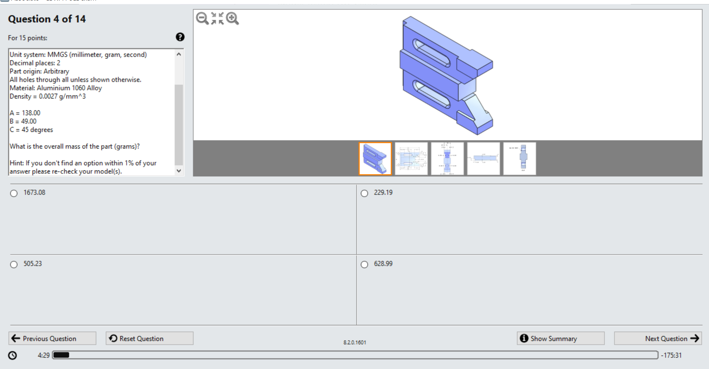The height and width of the screenshot is (369, 709).
Task: Click the question text scrollbar thumb
Action: (179, 125)
